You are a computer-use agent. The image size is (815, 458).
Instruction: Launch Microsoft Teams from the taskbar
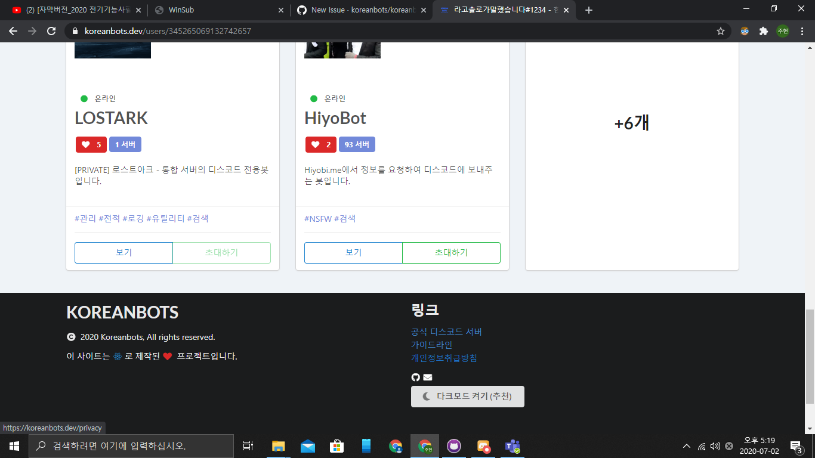pos(512,445)
